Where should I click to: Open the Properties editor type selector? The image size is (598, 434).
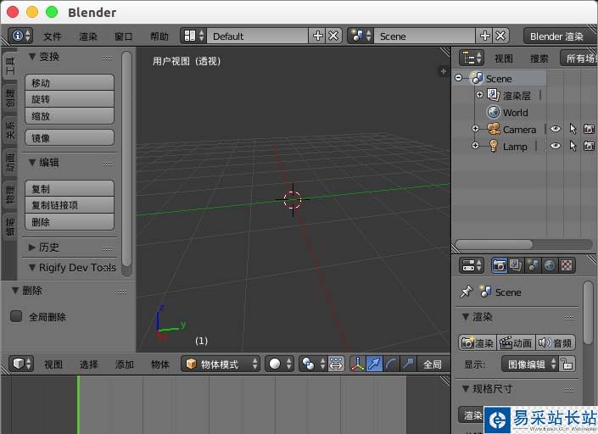click(x=472, y=265)
